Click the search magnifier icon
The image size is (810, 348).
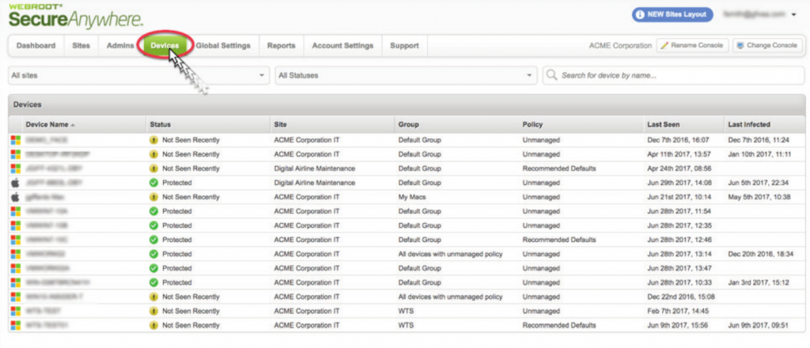551,75
